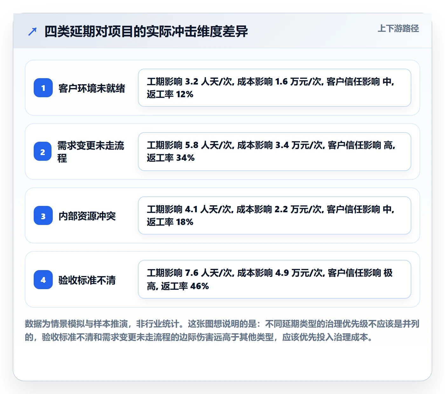Click the number 3 badge for 内部资源冲突
This screenshot has height=394, width=445.
point(43,216)
